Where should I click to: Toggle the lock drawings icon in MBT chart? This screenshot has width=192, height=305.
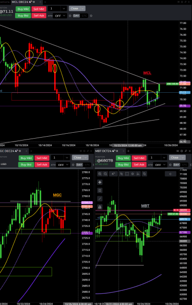click(x=100, y=207)
